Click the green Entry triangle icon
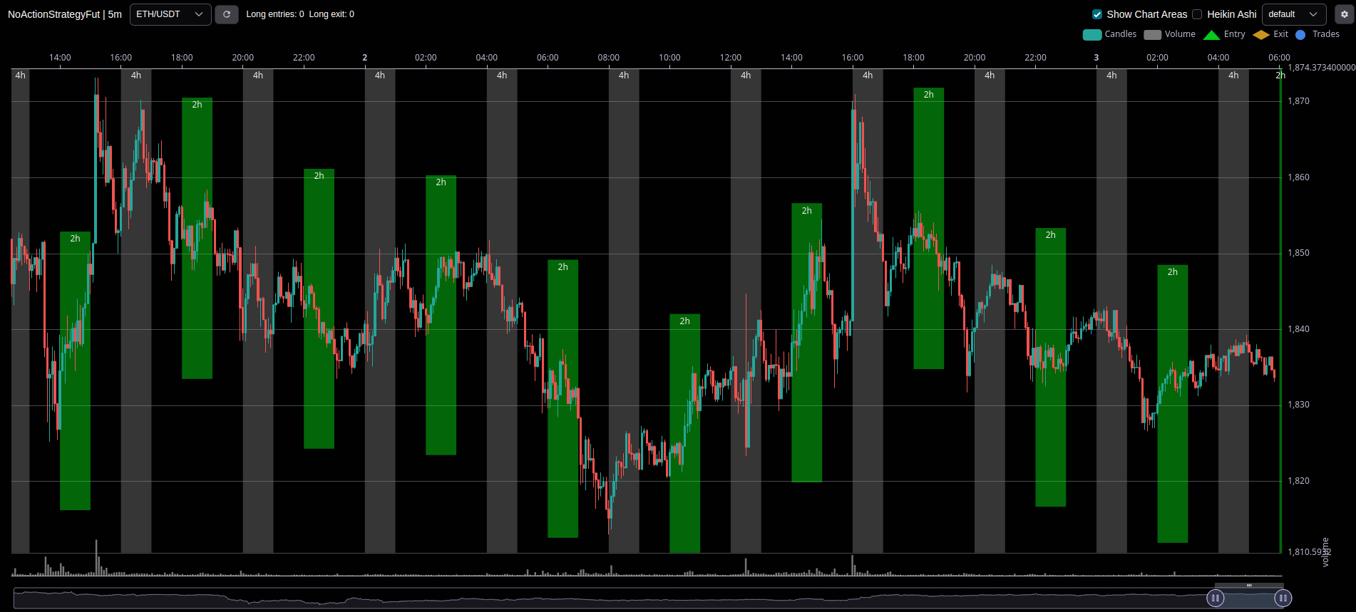This screenshot has height=612, width=1356. pyautogui.click(x=1211, y=35)
